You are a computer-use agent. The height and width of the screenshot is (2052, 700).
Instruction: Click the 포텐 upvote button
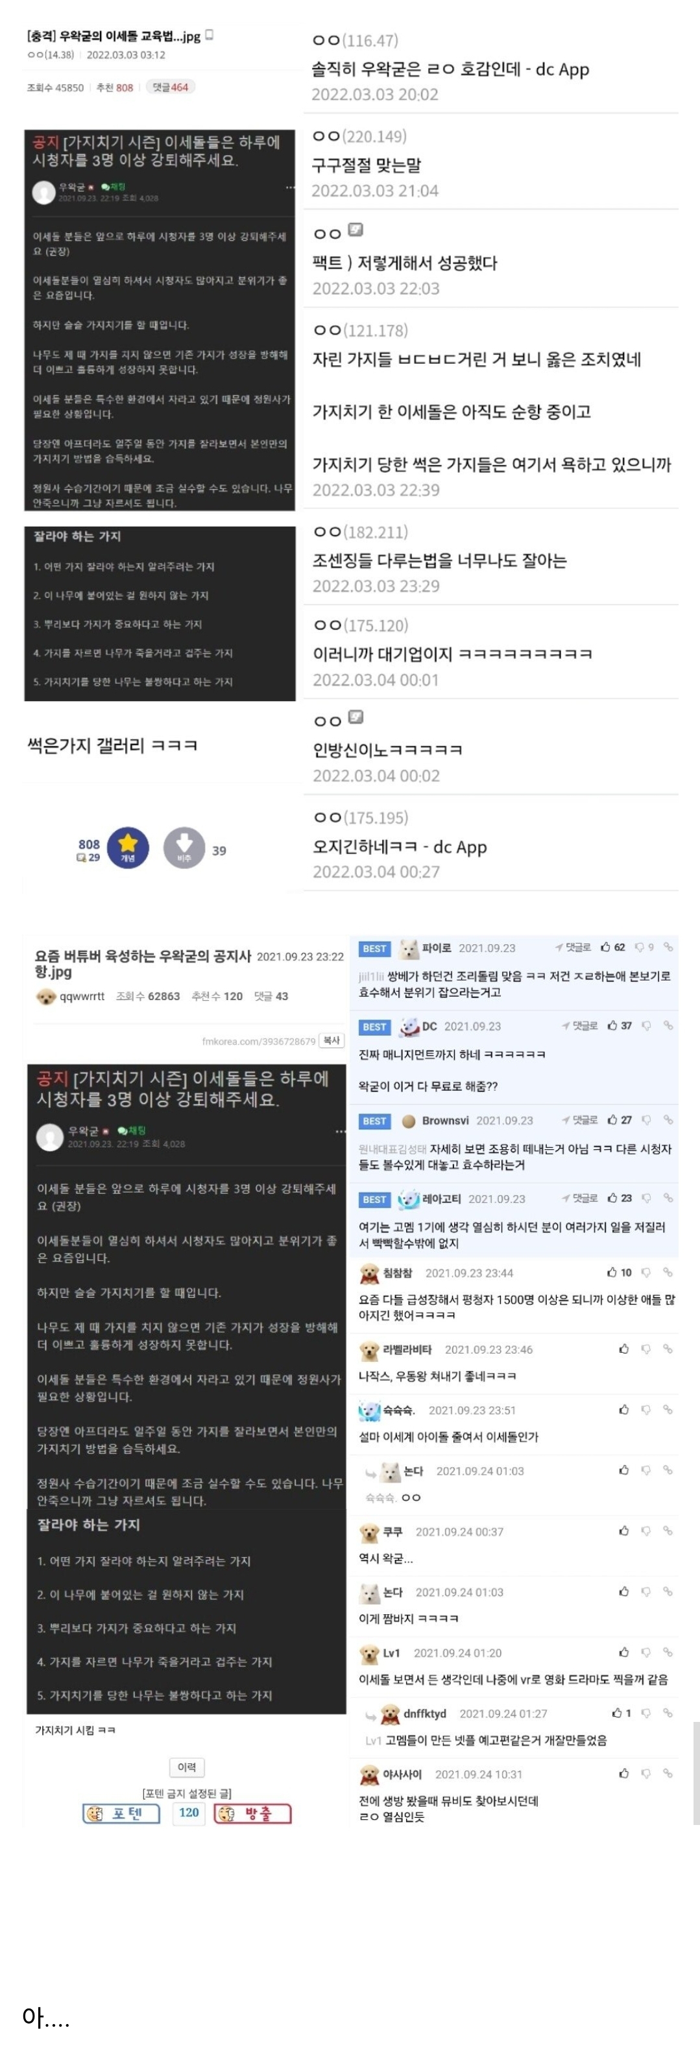(121, 1814)
